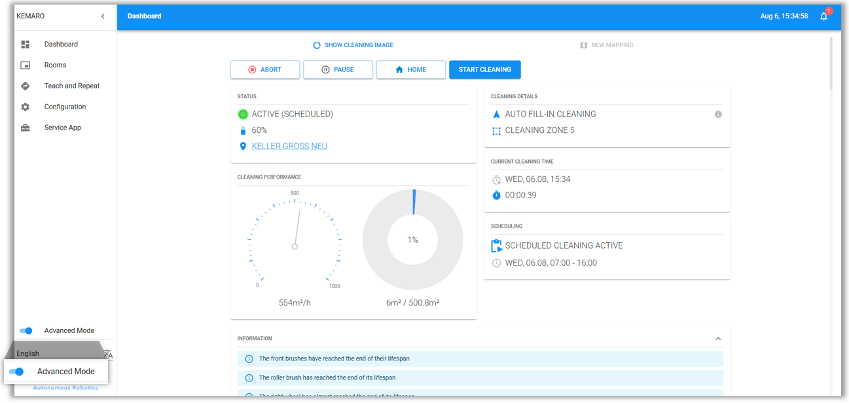Click the Rooms icon in sidebar
The width and height of the screenshot is (849, 403).
26,65
